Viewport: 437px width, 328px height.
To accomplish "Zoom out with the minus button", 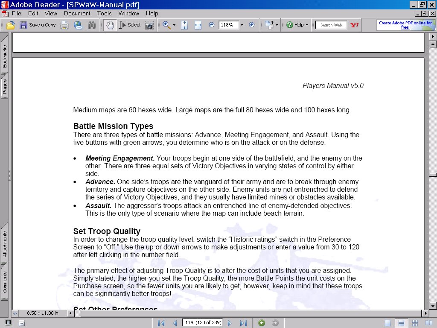I will [x=212, y=25].
